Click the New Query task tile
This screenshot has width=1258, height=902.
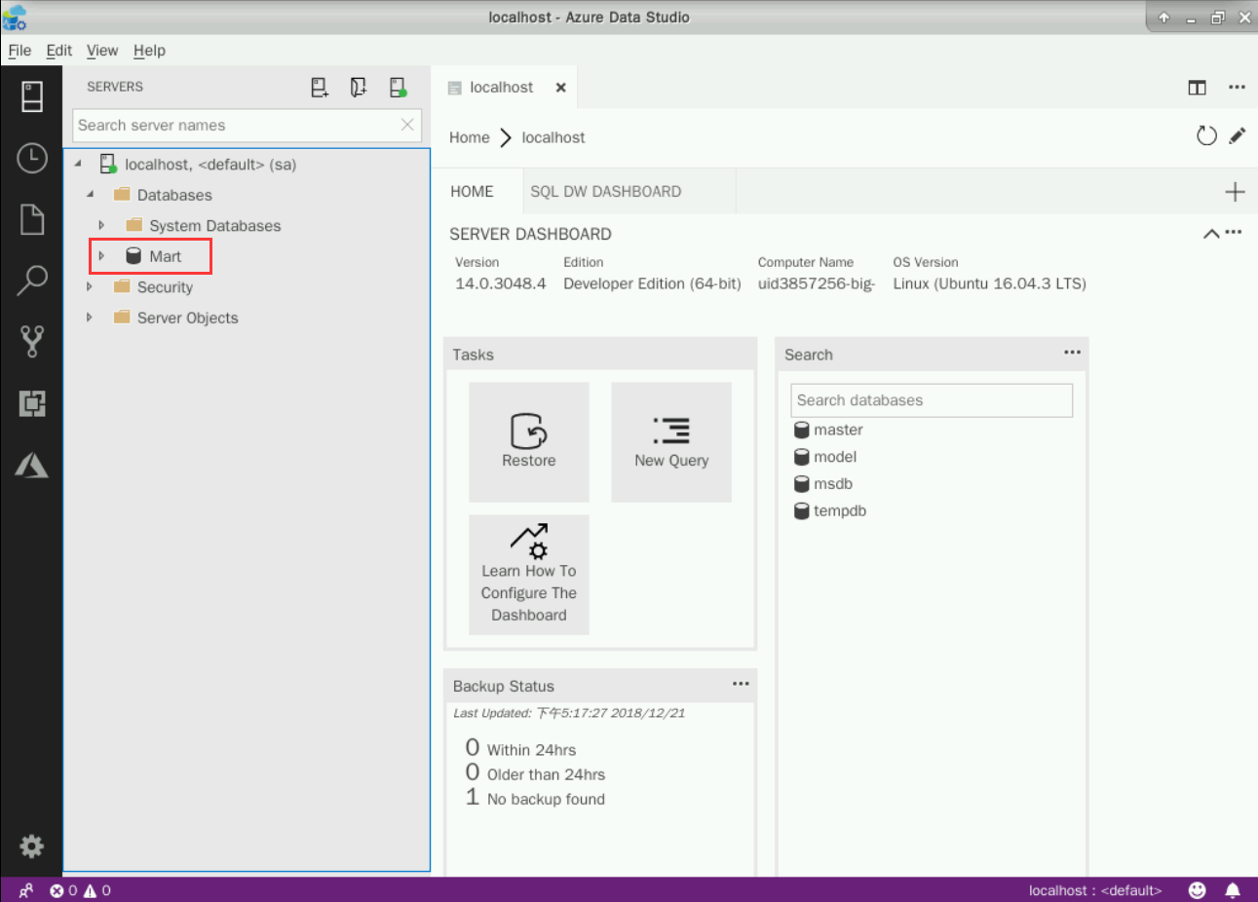click(x=671, y=442)
